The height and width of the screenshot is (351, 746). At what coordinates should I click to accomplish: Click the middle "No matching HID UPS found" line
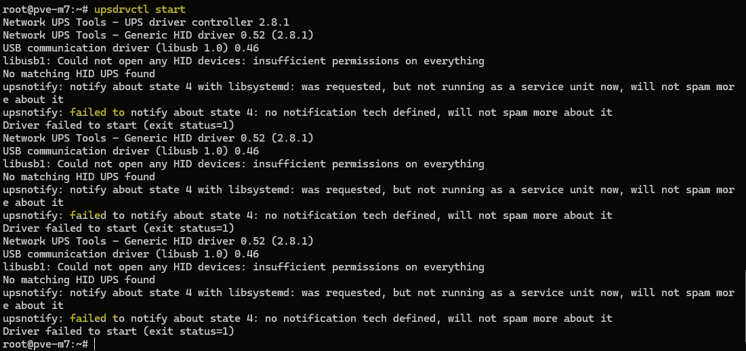pos(79,177)
